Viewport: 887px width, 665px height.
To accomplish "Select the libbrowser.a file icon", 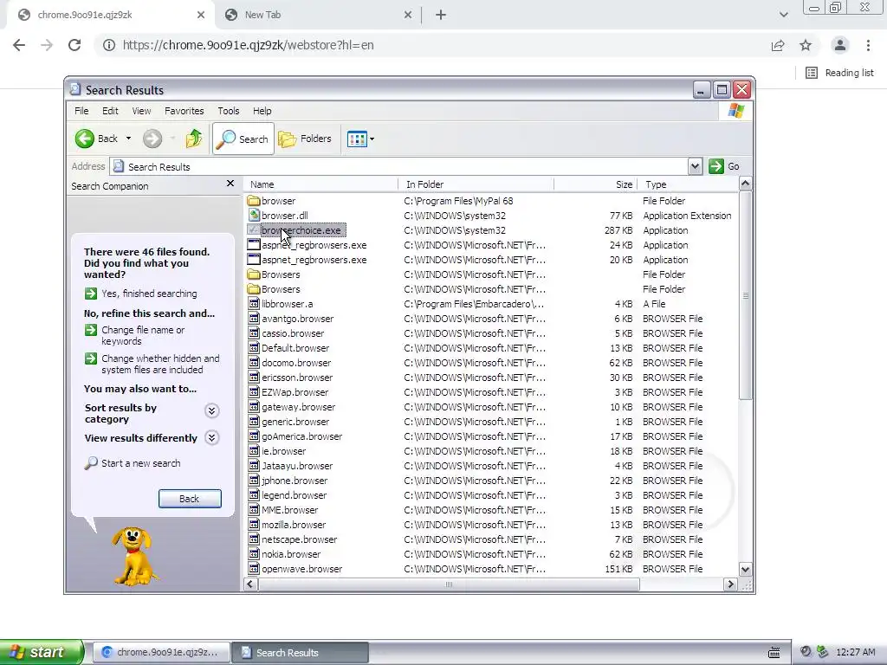I will coord(254,304).
